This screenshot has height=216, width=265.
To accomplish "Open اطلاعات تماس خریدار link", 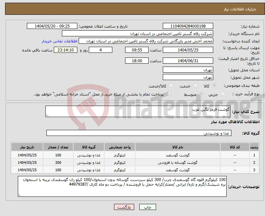I will [60, 41].
